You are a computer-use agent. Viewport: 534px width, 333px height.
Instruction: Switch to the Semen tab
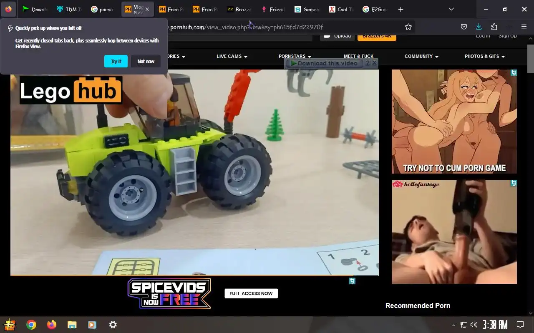(x=307, y=9)
